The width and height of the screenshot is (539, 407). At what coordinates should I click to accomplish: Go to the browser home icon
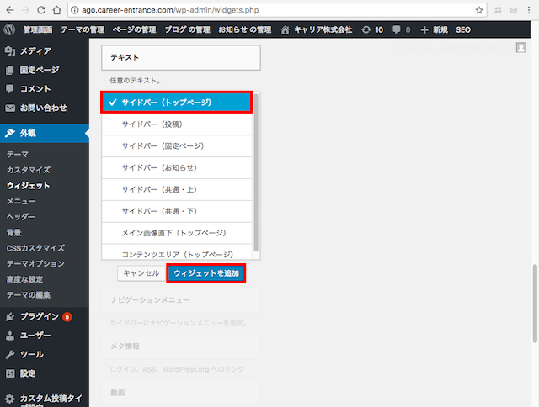57,10
